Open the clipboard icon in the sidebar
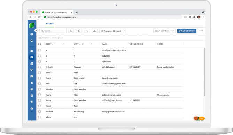233x135 pixels. [x=32, y=83]
